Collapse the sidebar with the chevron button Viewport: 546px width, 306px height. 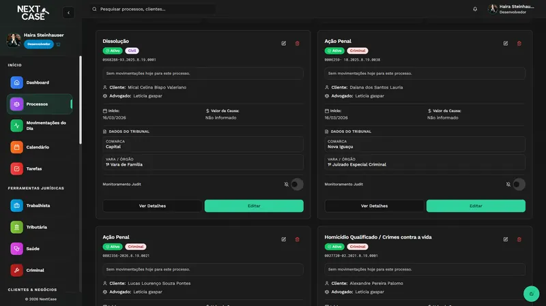coord(69,13)
